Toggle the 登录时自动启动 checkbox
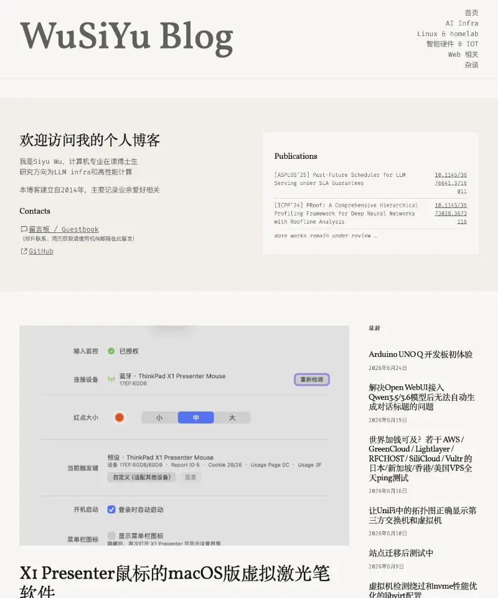This screenshot has height=598, width=498. pos(111,510)
